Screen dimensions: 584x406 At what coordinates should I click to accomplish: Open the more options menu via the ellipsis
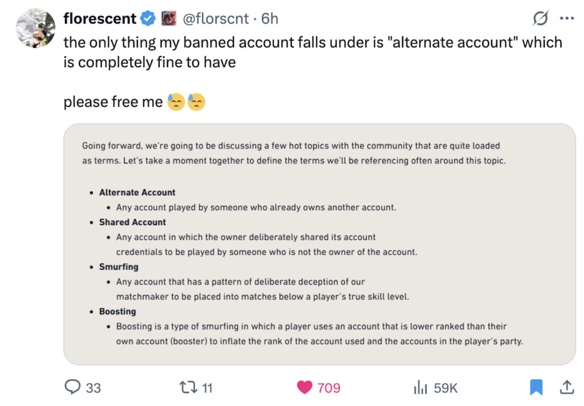click(567, 18)
